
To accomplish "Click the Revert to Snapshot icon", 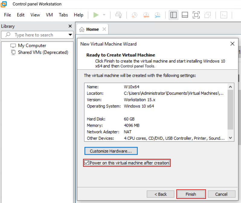I will (146, 15).
